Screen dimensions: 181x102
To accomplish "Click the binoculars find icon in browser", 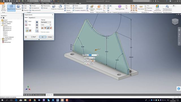I will 4,18.
